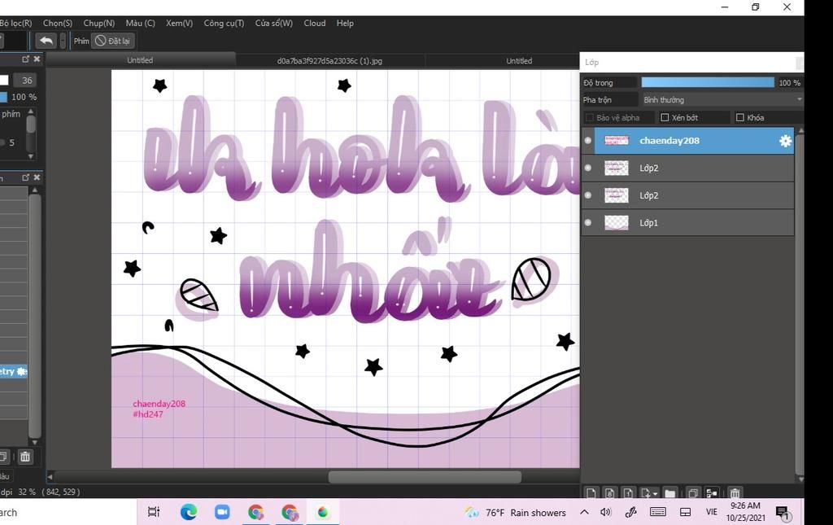Click the undo arrow button

pos(46,41)
